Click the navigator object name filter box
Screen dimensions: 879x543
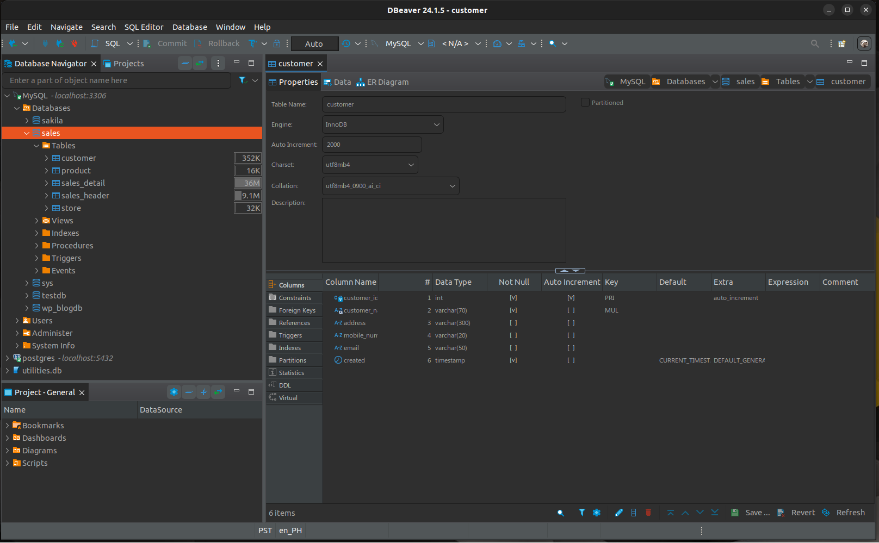pyautogui.click(x=117, y=80)
